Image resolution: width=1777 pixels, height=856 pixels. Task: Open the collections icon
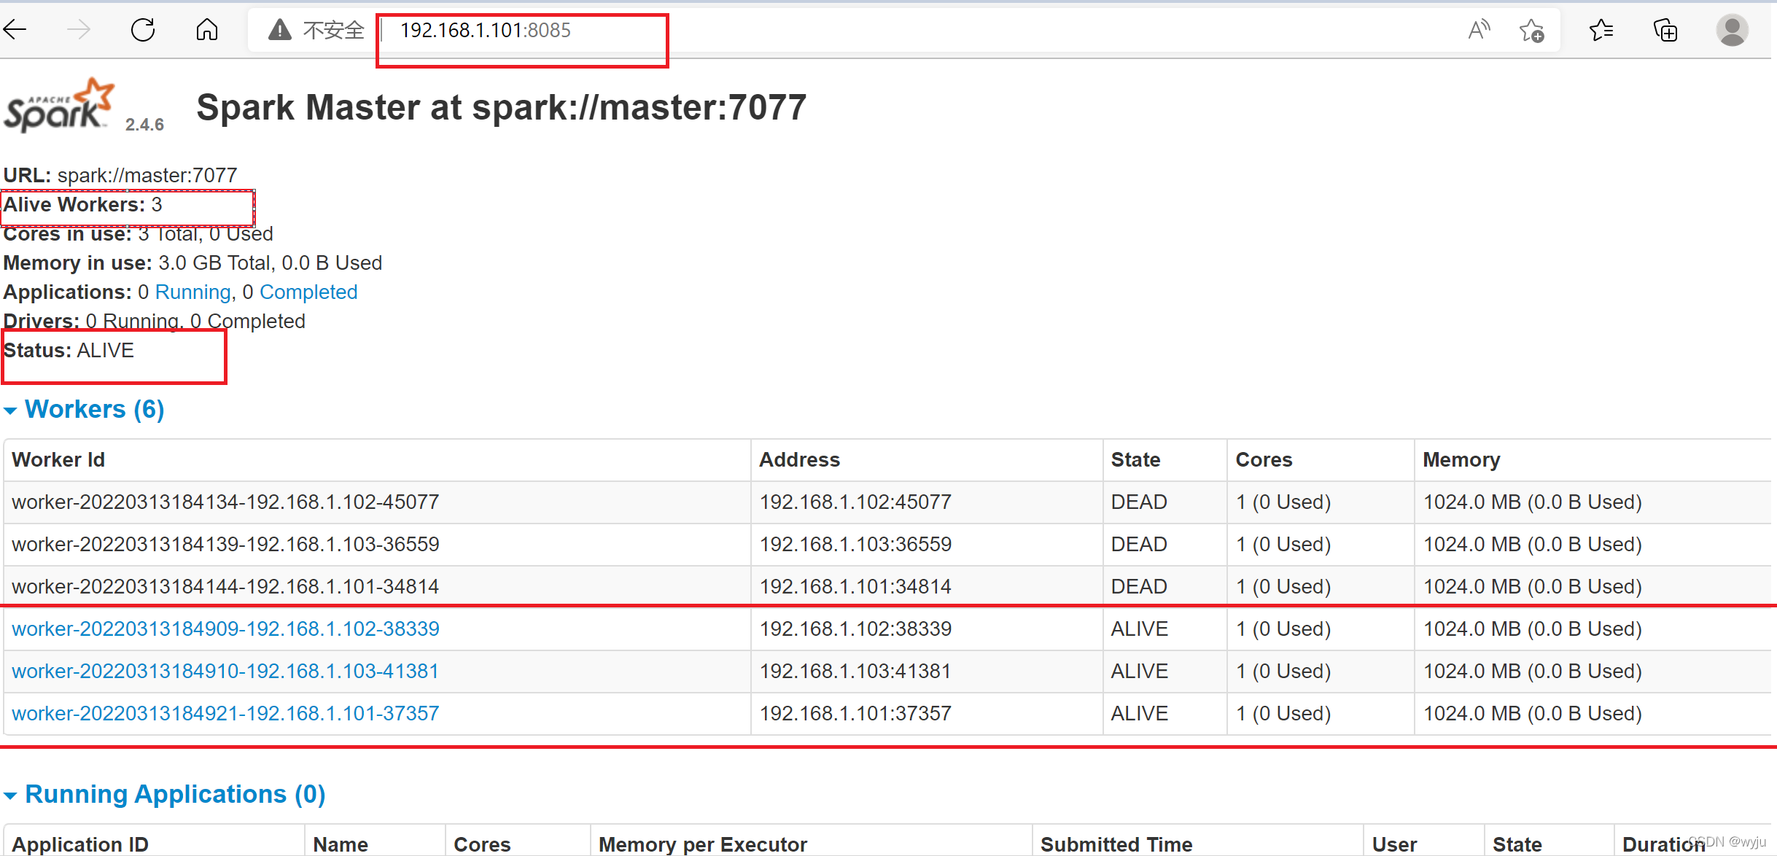point(1665,30)
